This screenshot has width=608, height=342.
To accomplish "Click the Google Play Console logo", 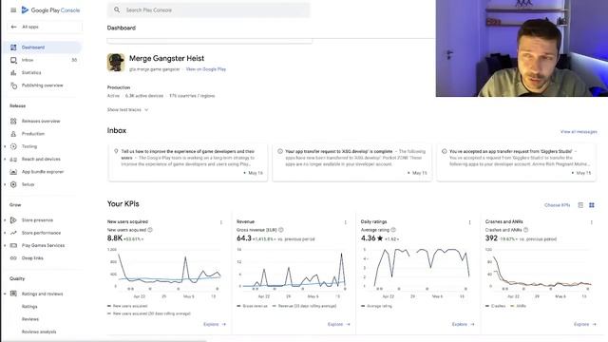I will (x=50, y=10).
